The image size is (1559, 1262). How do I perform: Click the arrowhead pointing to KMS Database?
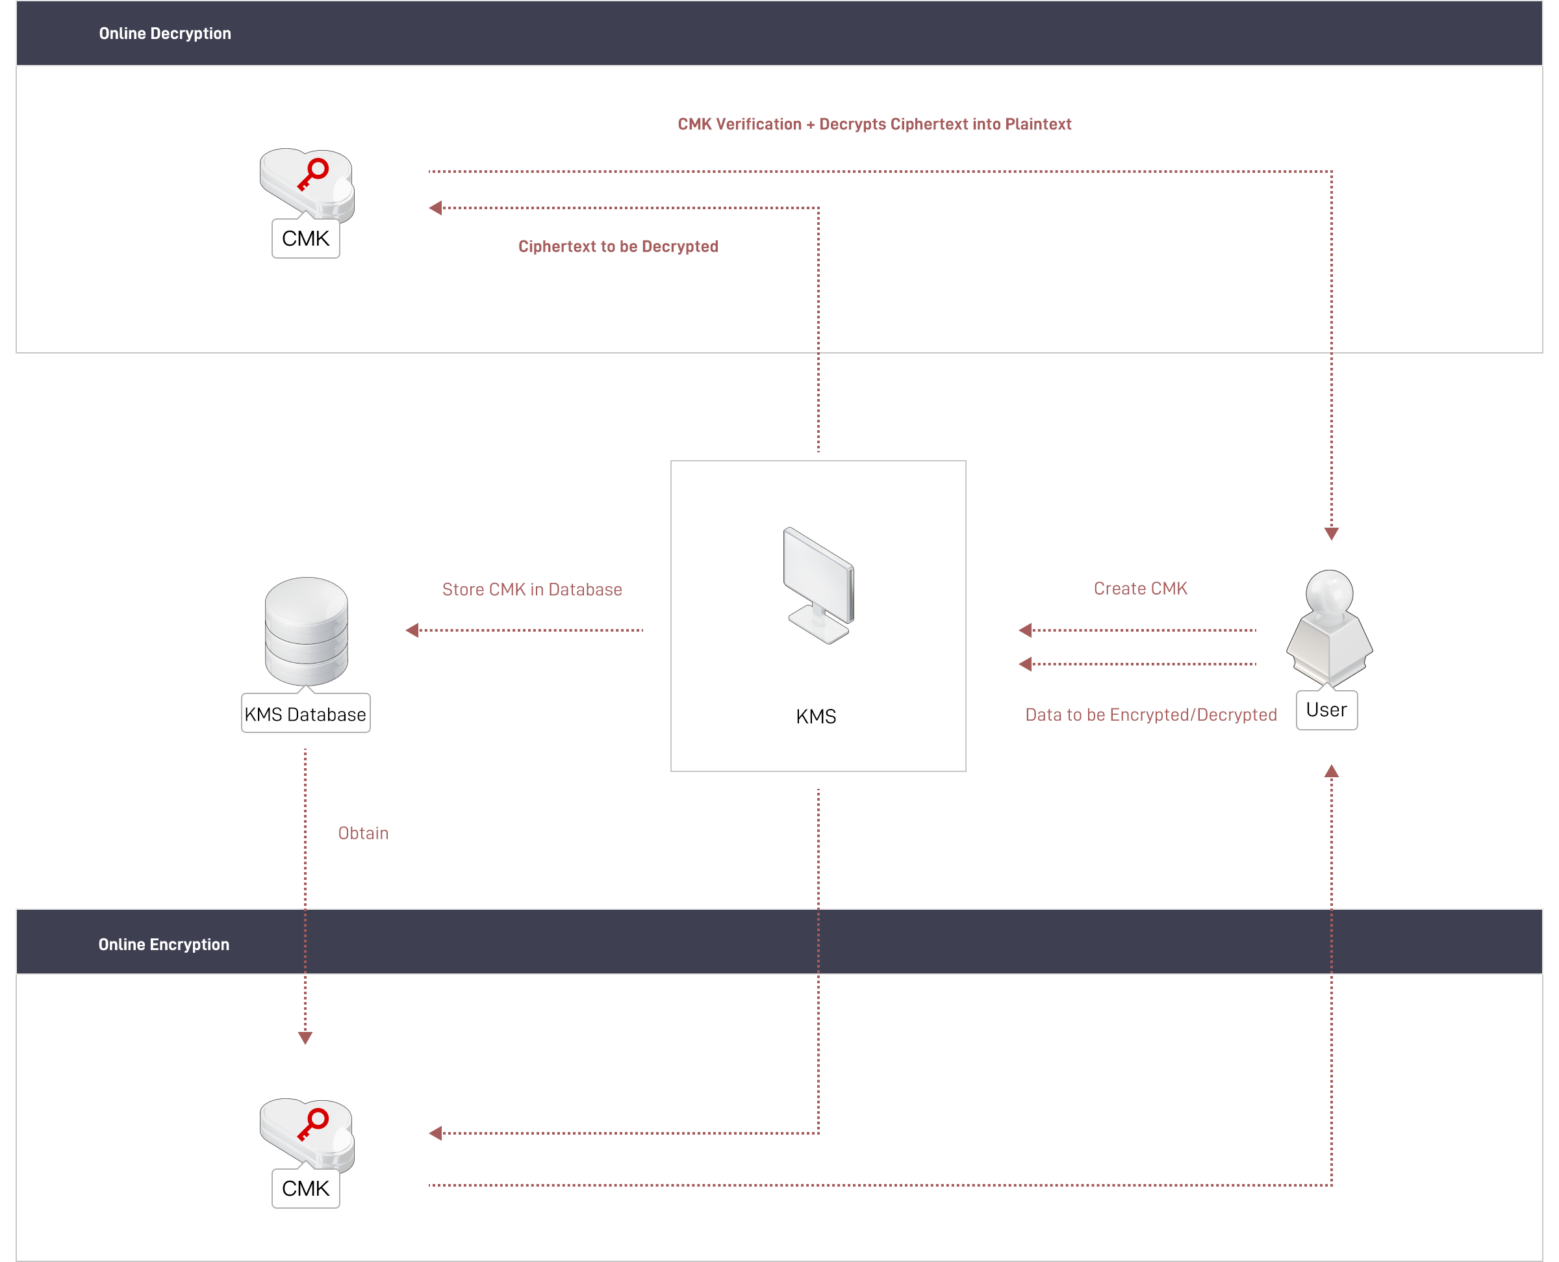pyautogui.click(x=412, y=630)
